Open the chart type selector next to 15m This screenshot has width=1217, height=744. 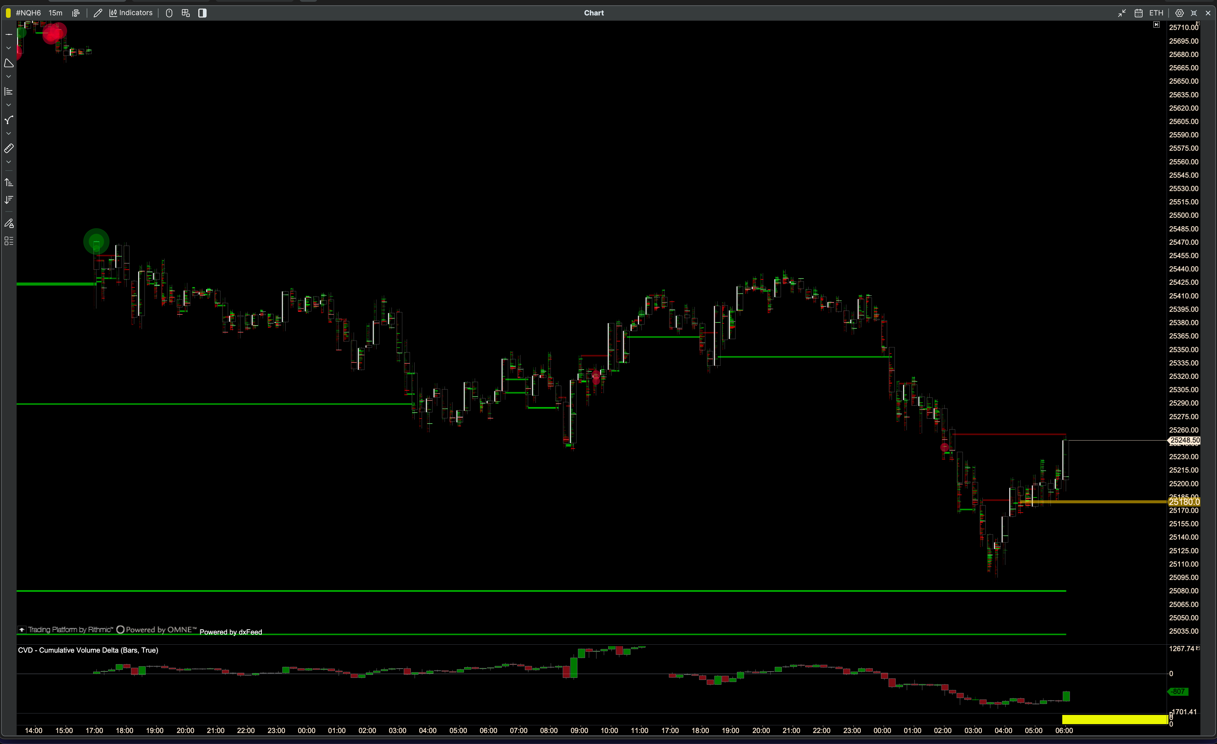[76, 13]
